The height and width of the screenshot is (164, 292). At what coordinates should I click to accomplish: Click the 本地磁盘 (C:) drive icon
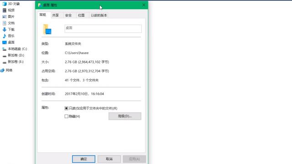tap(5, 49)
